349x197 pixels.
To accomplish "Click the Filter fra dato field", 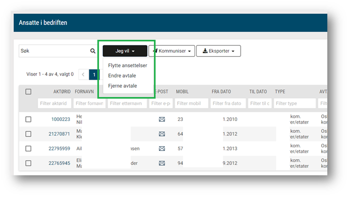I will point(228,103).
